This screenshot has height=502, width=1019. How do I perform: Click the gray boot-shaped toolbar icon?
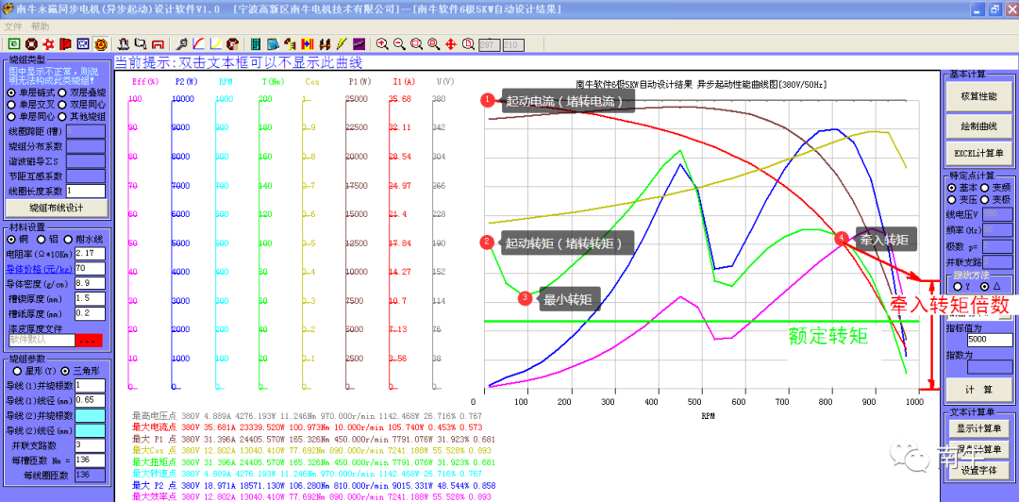[123, 44]
